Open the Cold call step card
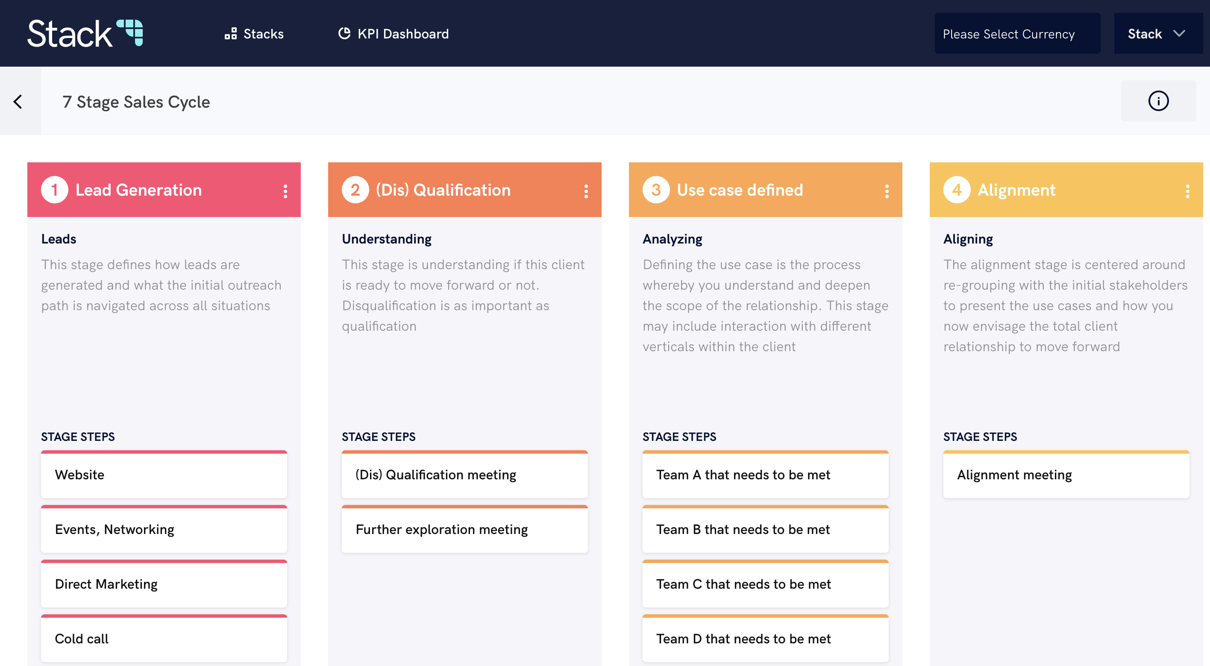The height and width of the screenshot is (666, 1210). pos(164,639)
